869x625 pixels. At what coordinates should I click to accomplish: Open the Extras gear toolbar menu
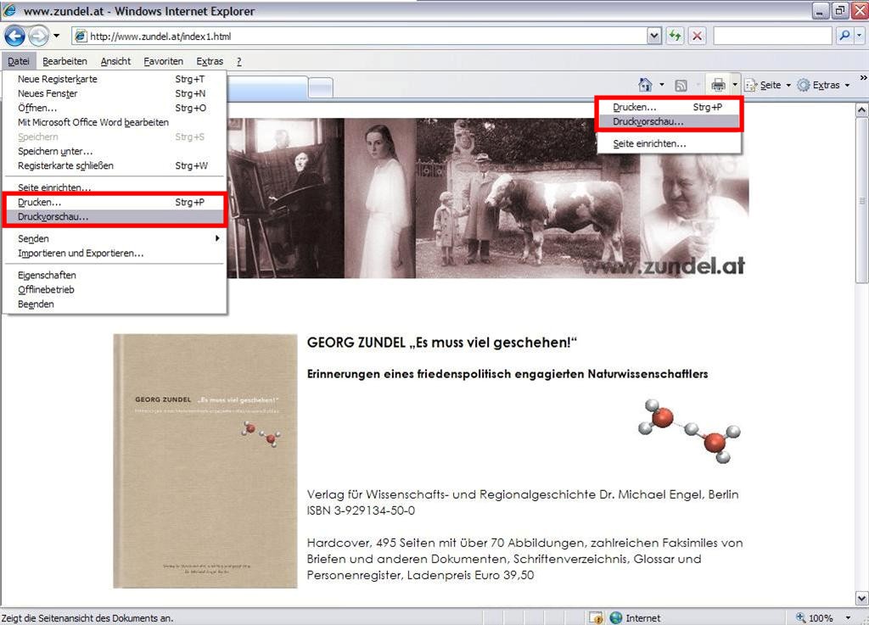point(823,86)
